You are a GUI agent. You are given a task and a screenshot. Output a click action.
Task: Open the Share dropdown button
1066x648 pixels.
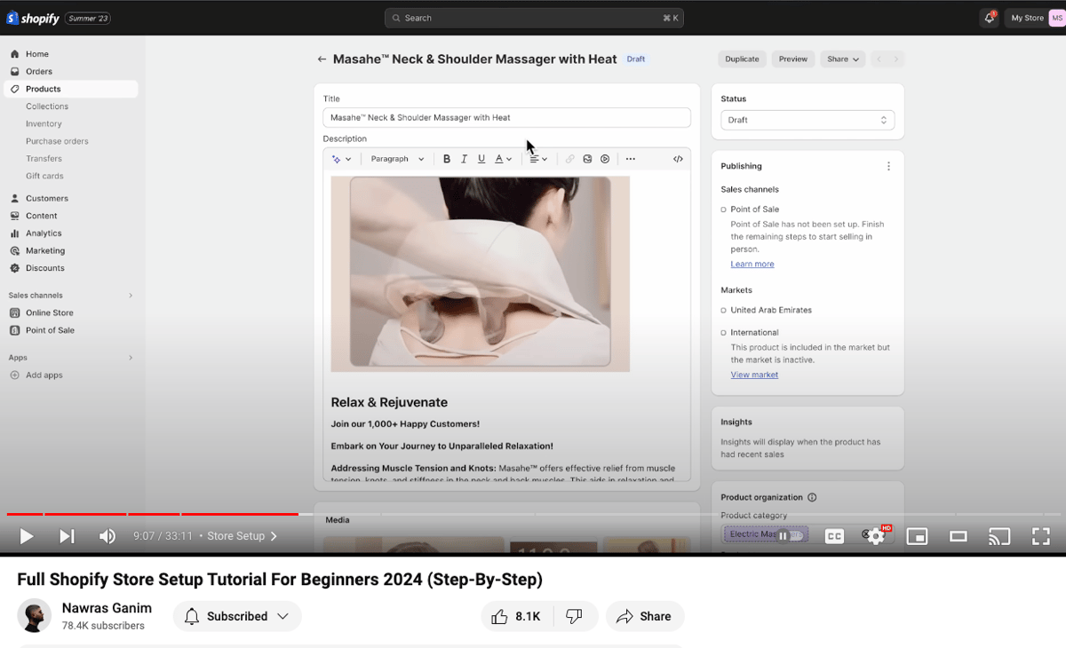coord(843,59)
